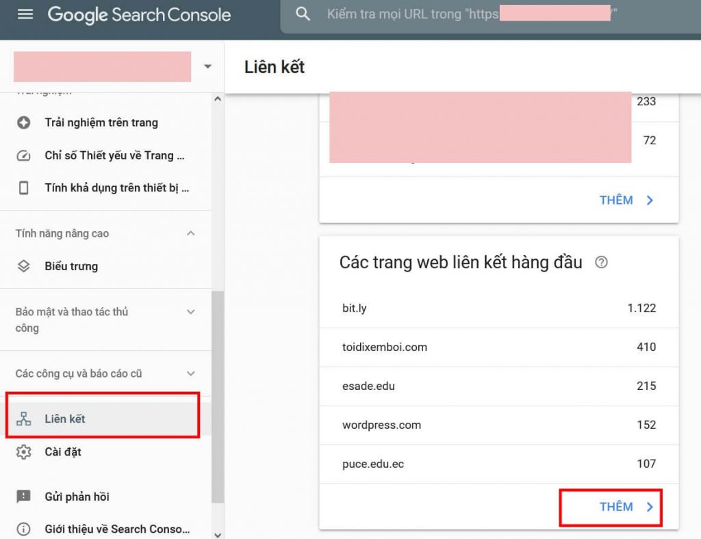Click the Biểu trưng layers icon
Image resolution: width=701 pixels, height=539 pixels.
[24, 266]
